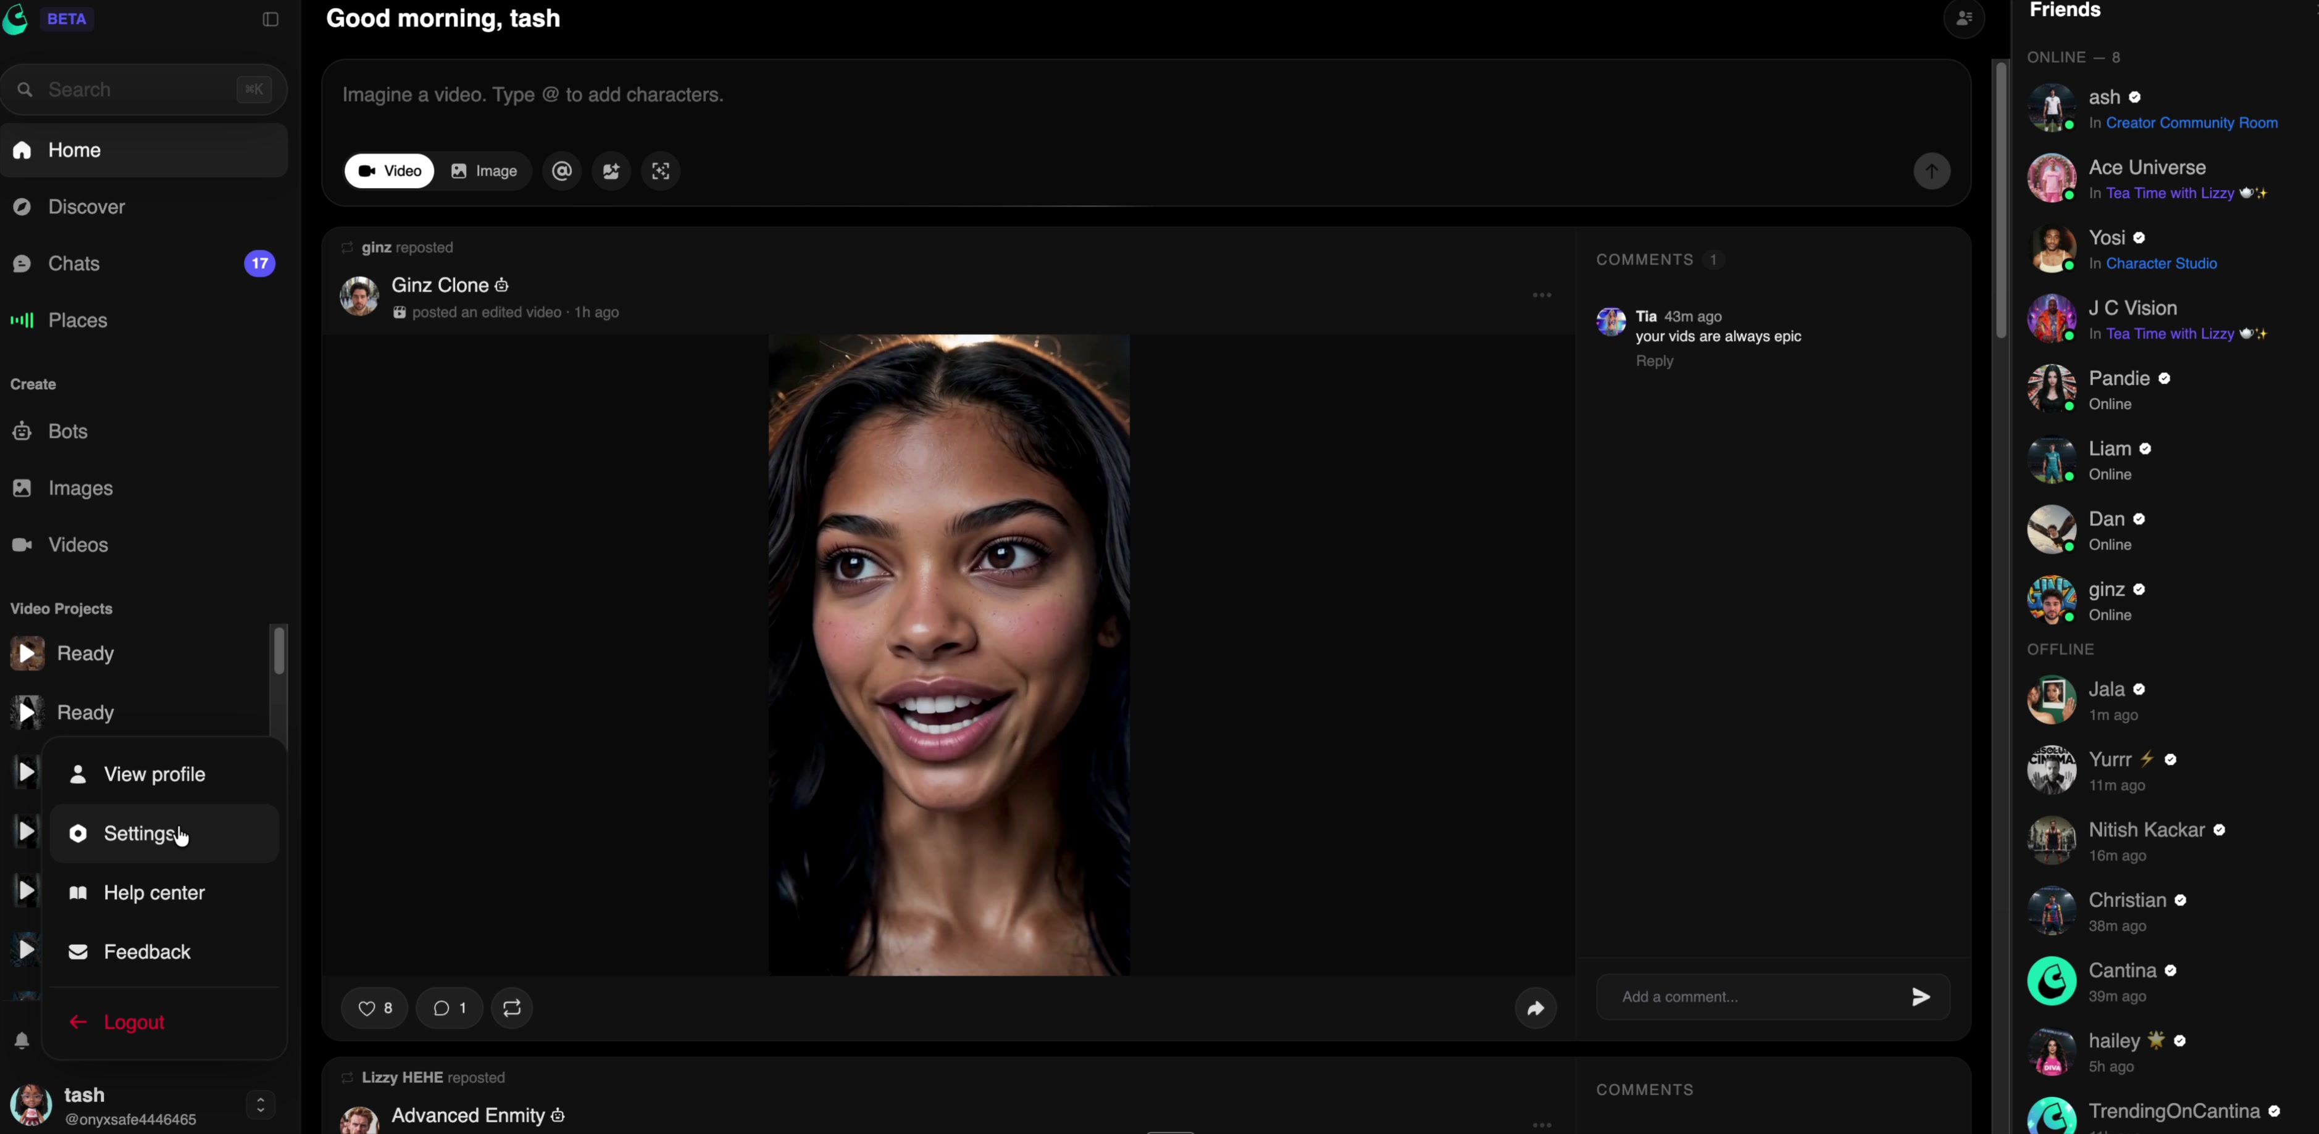Collapse the left sidebar panel
The image size is (2319, 1134).
[x=270, y=19]
